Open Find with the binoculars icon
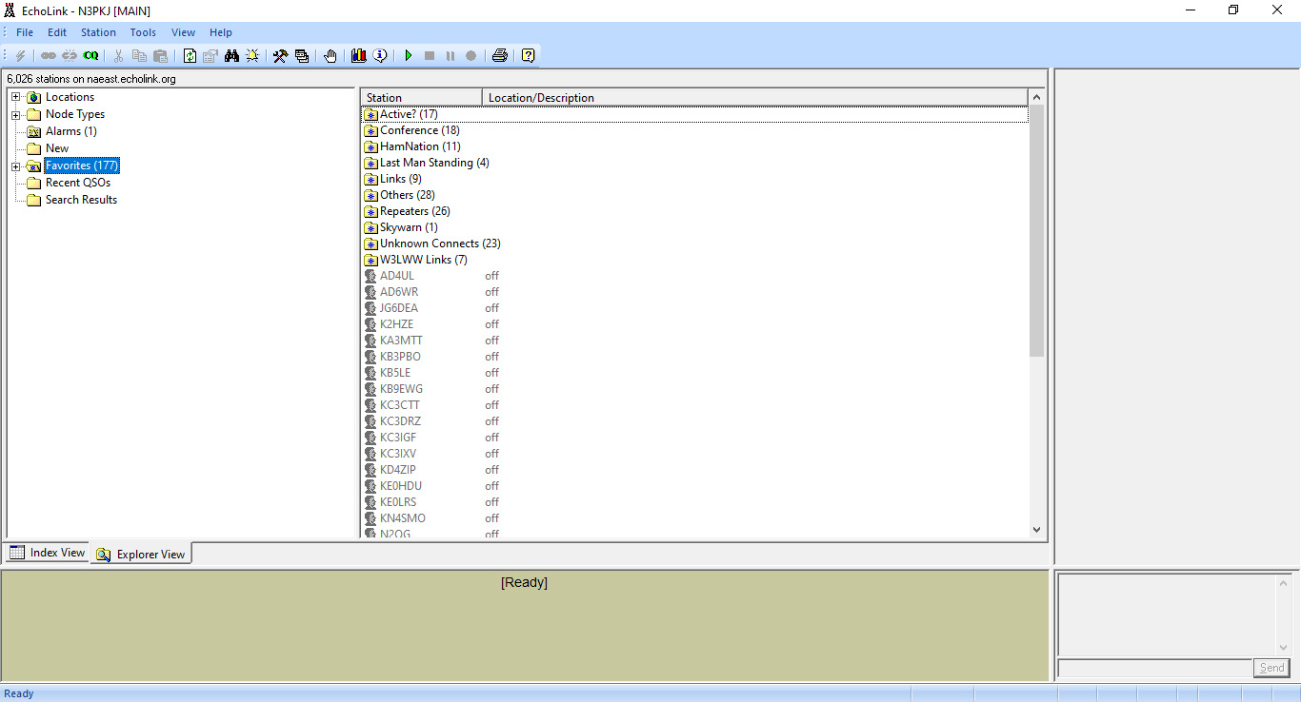1301x702 pixels. point(231,56)
